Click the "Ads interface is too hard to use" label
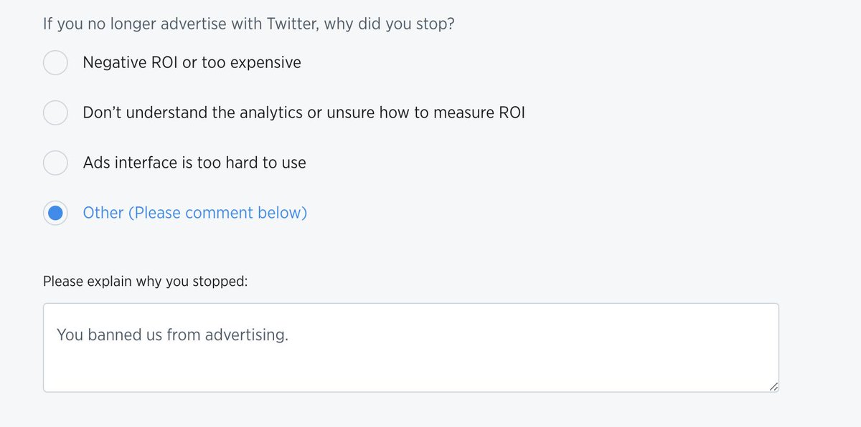Screen dimensions: 861x427 tap(194, 163)
